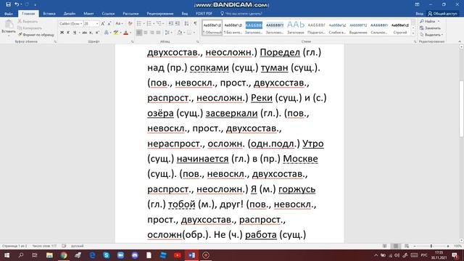Increase paragraph indent
Screen dimensions: 464x261
(177, 23)
